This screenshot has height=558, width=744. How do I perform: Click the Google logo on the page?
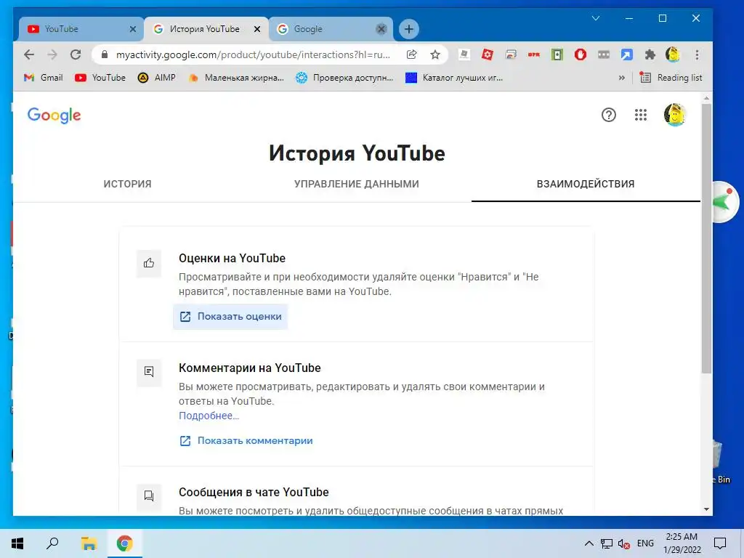click(x=54, y=115)
